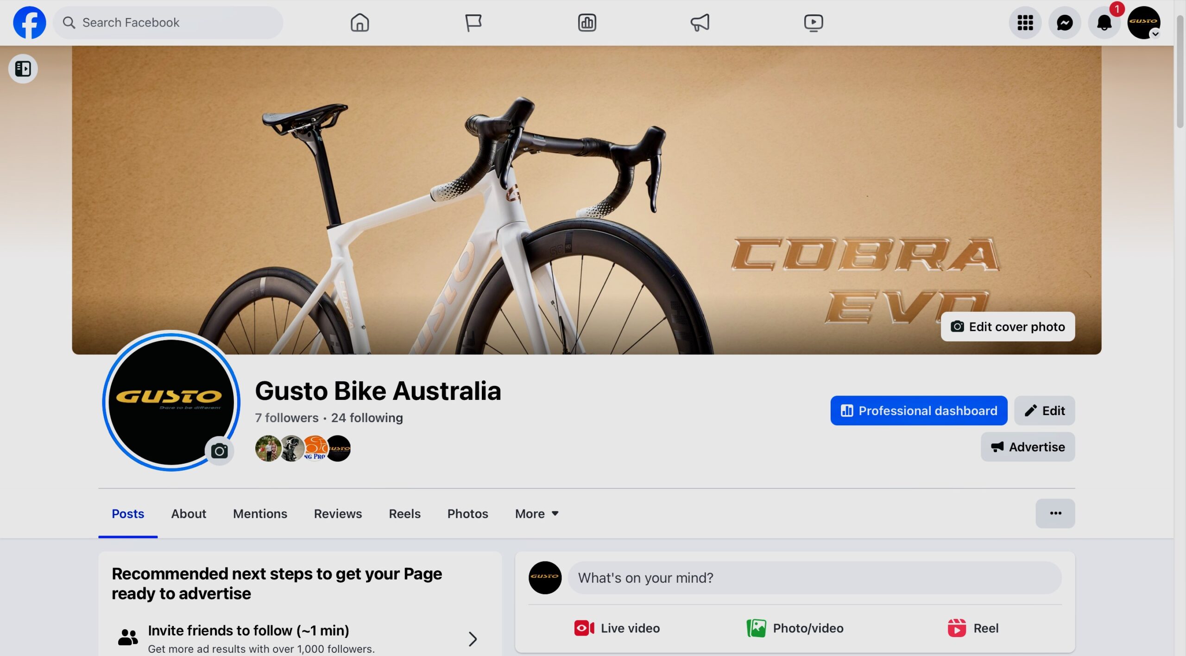
Task: Open the Facebook home icon
Action: coord(360,22)
